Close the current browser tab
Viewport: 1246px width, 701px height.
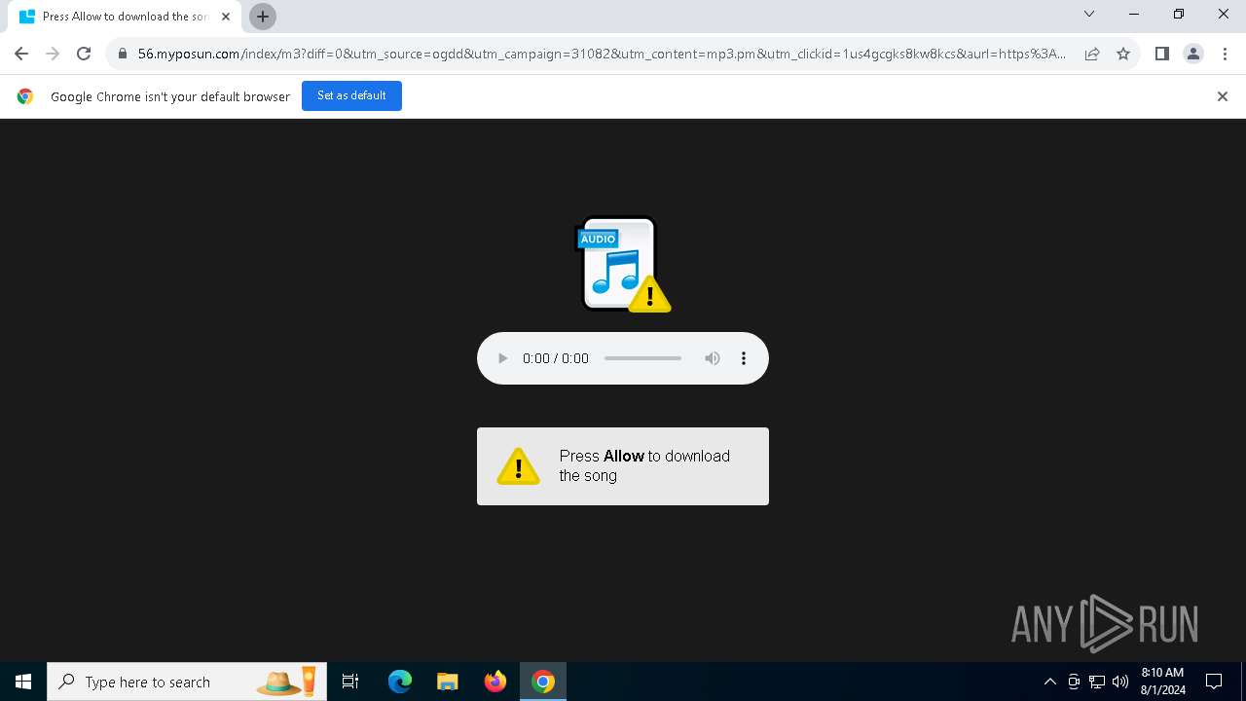pos(226,17)
